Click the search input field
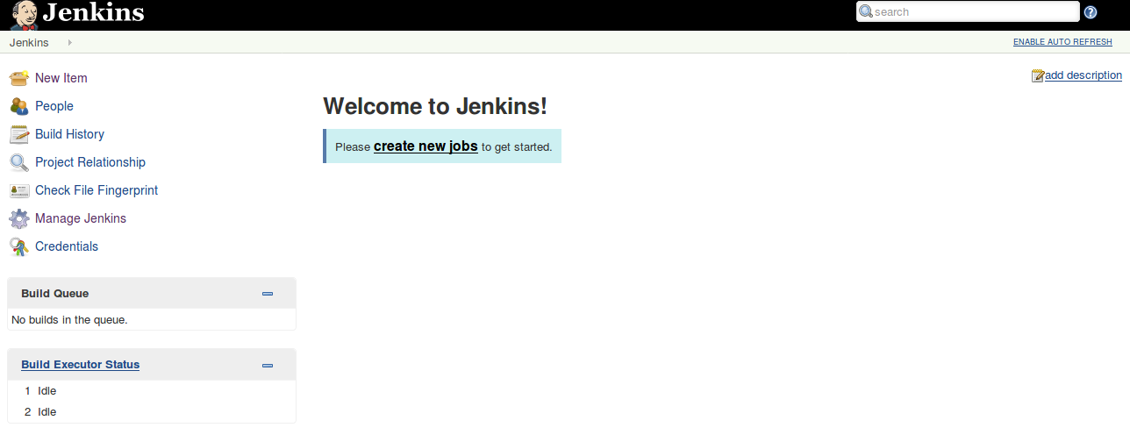 [x=968, y=11]
